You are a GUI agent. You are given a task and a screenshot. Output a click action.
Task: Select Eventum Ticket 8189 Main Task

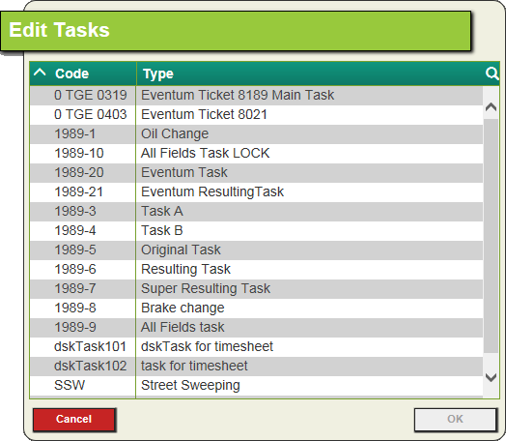point(238,95)
